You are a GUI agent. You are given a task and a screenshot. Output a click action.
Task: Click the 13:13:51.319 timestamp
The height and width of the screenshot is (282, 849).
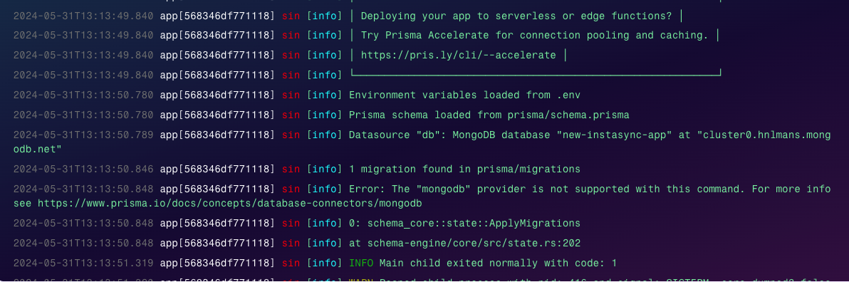pyautogui.click(x=83, y=263)
